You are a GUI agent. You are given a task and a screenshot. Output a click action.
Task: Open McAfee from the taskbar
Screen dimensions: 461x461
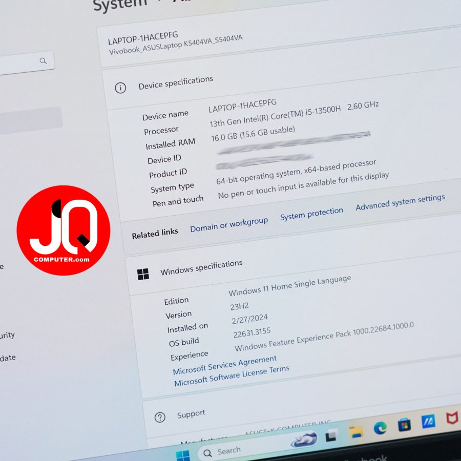pos(452,418)
